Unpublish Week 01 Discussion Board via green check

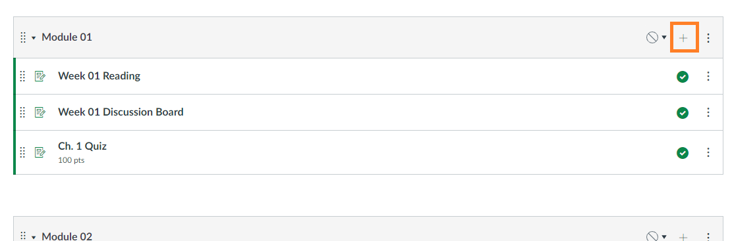pos(683,113)
